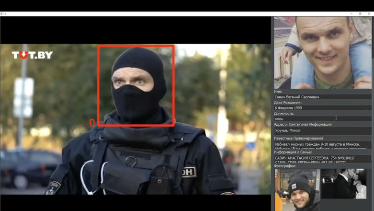Screen dimensions: 374x211
Task: Click the "Информация о Семье:" label
Action: (x=293, y=152)
